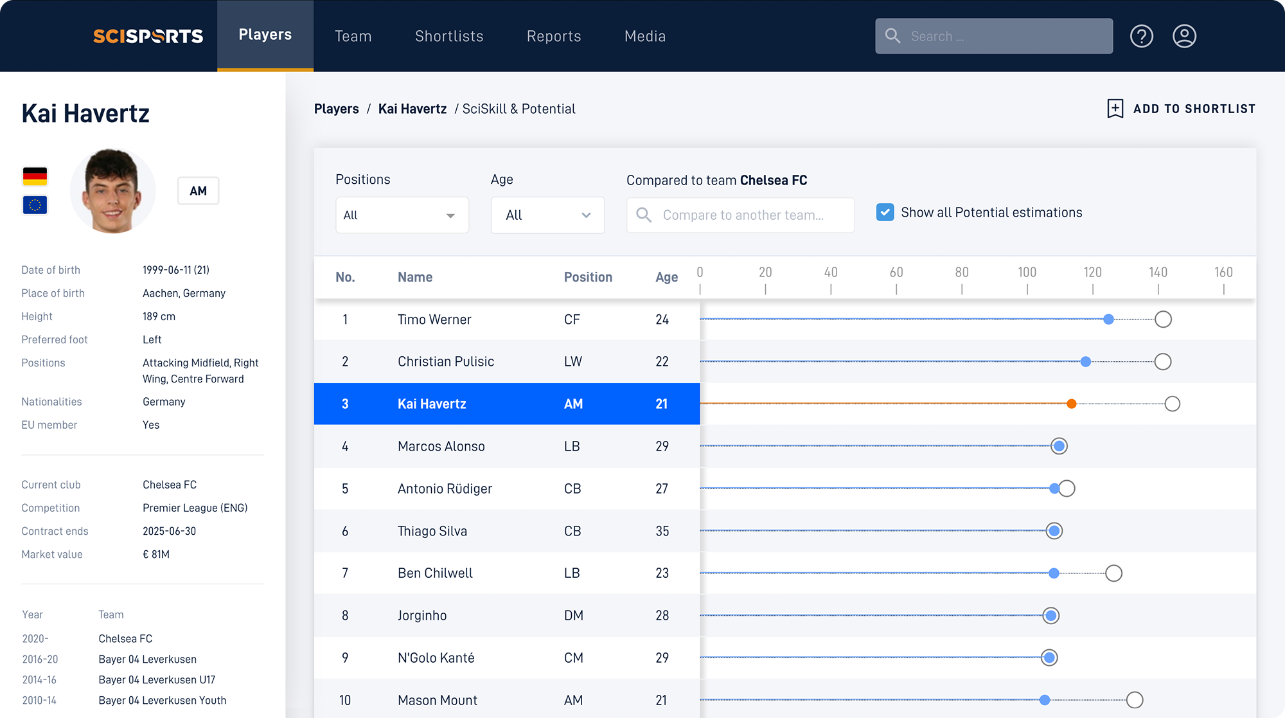1285x718 pixels.
Task: Click Bayer 04 Leverkusen Youth career entry
Action: (163, 700)
